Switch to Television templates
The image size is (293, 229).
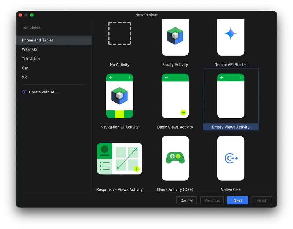[x=54, y=59]
